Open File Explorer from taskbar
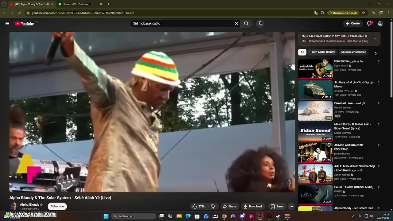This screenshot has width=393, height=221. click(179, 216)
